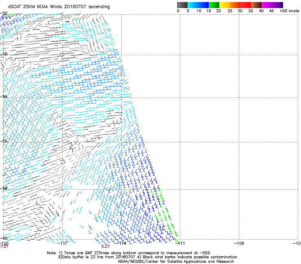This screenshot has width=301, height=264.
Task: Click the green 15-20 knots color segment
Action: (x=214, y=5)
